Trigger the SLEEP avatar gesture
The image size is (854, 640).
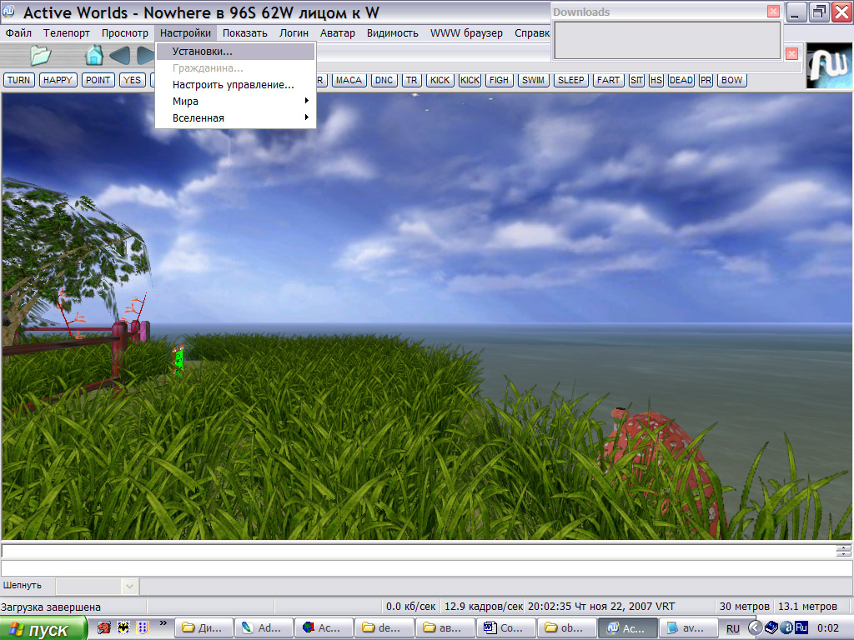(x=570, y=80)
